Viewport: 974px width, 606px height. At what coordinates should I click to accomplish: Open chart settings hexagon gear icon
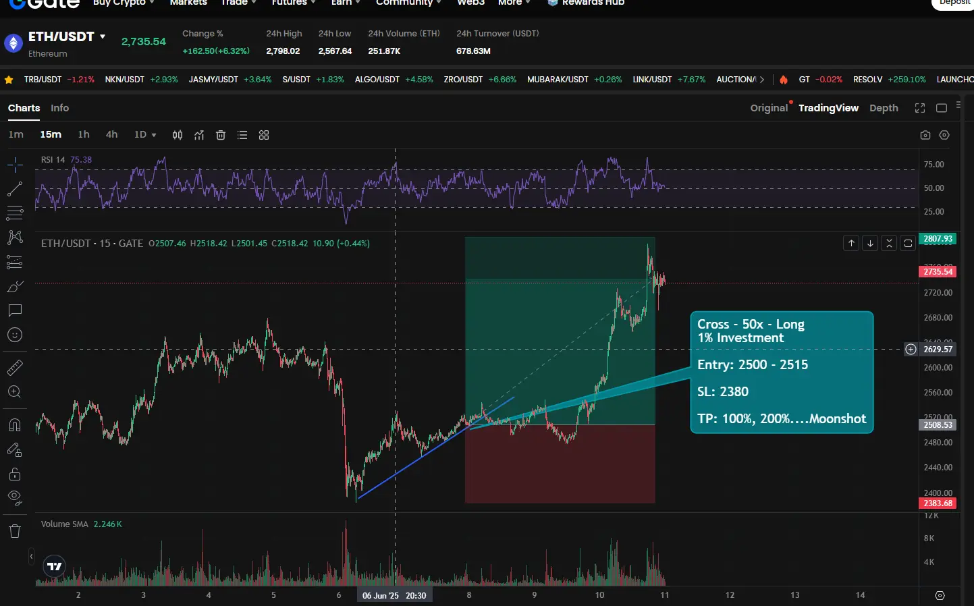pos(944,135)
